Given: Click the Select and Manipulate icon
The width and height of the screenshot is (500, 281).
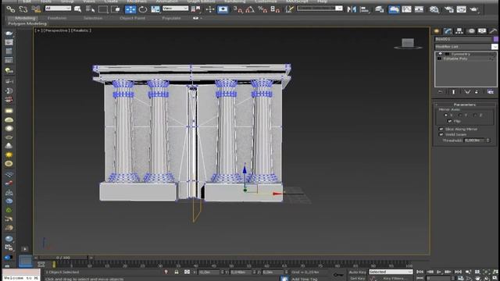Looking at the screenshot, I should click(210, 9).
